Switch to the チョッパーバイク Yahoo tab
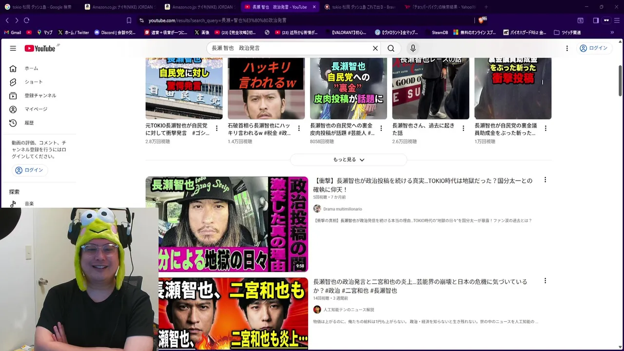 click(440, 7)
